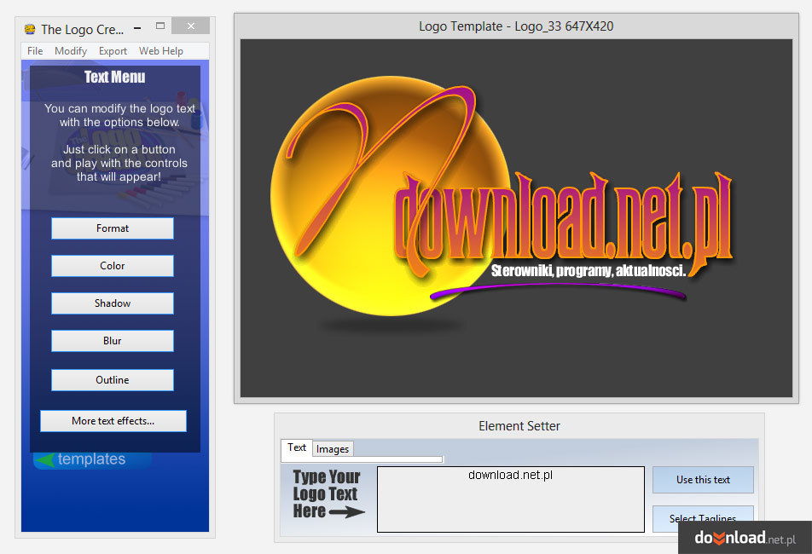Open the Shadow settings button
This screenshot has height=554, width=812.
pos(113,303)
